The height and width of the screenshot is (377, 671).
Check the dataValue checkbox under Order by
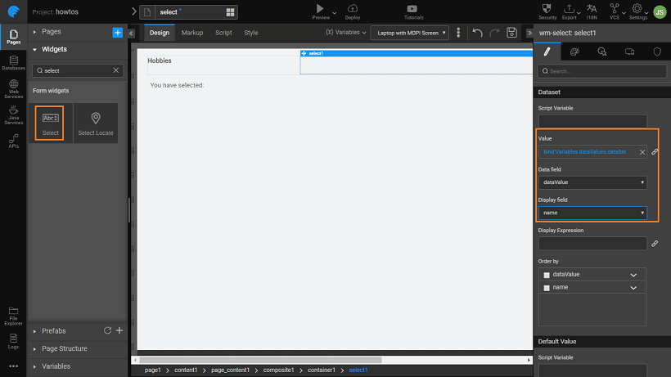[x=547, y=275]
